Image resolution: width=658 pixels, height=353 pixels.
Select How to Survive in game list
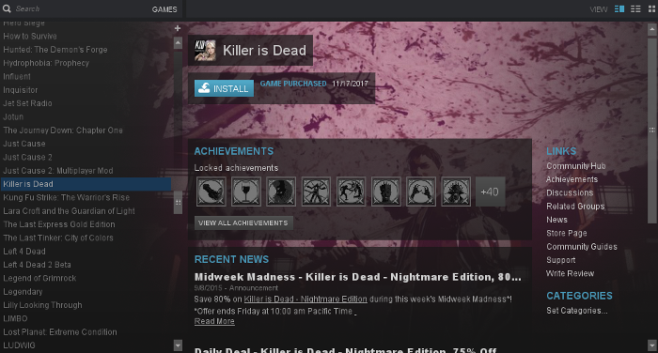tap(30, 36)
